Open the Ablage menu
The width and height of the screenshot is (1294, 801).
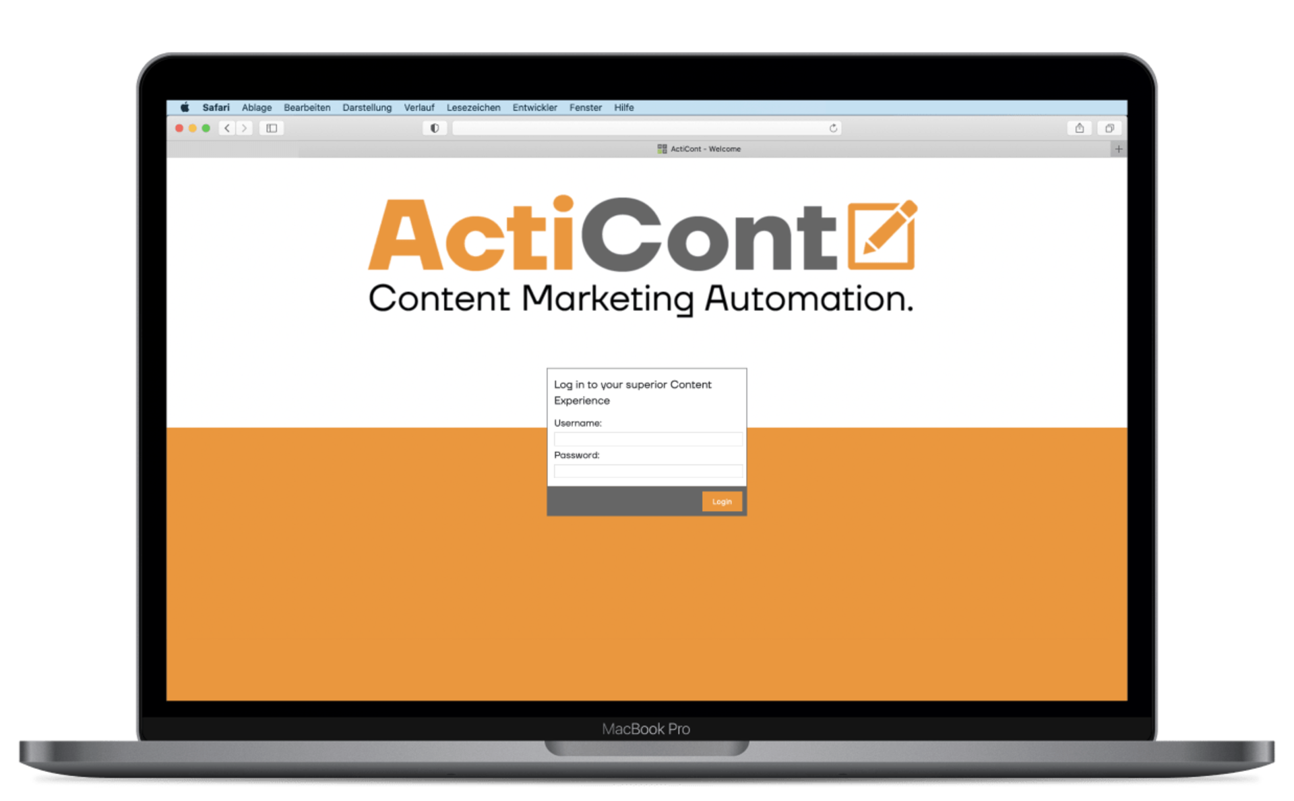pyautogui.click(x=257, y=107)
